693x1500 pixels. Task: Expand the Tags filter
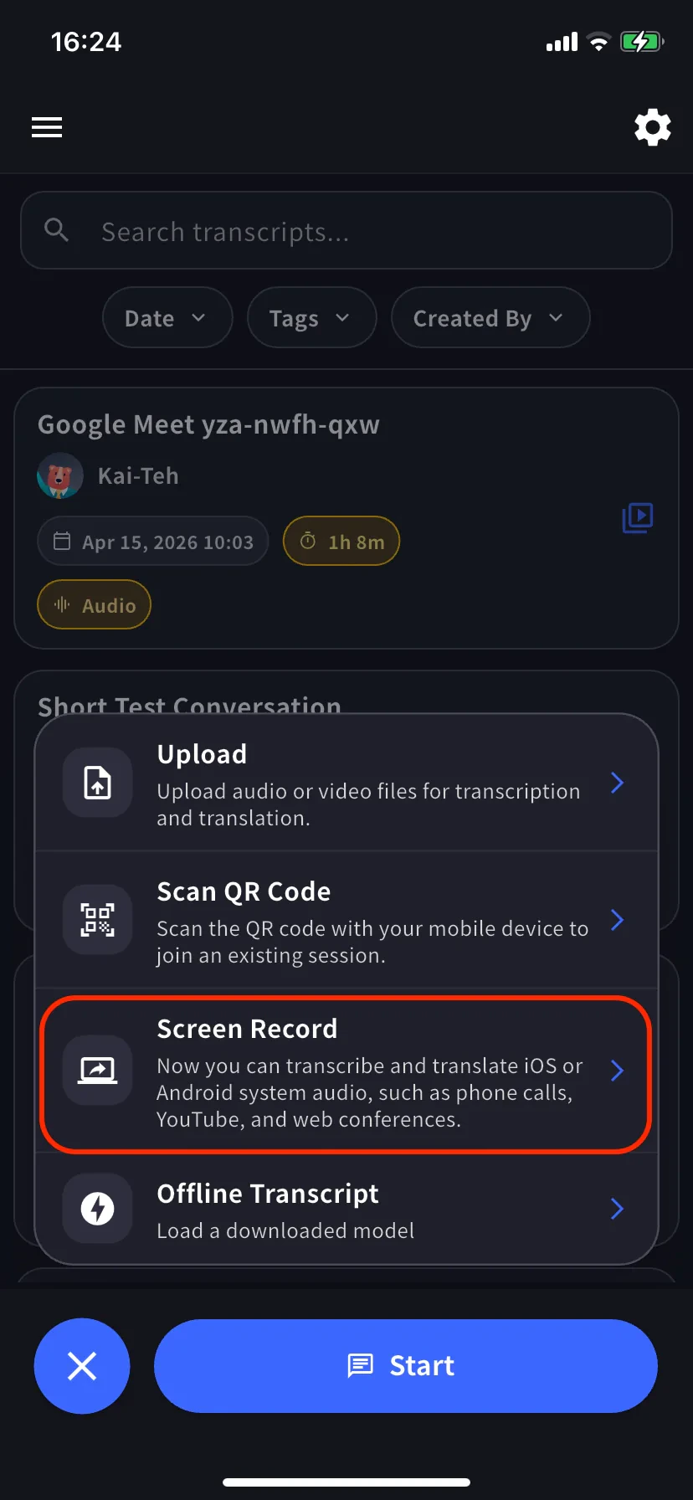[x=311, y=317]
